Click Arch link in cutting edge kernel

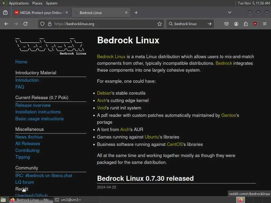point(102,100)
